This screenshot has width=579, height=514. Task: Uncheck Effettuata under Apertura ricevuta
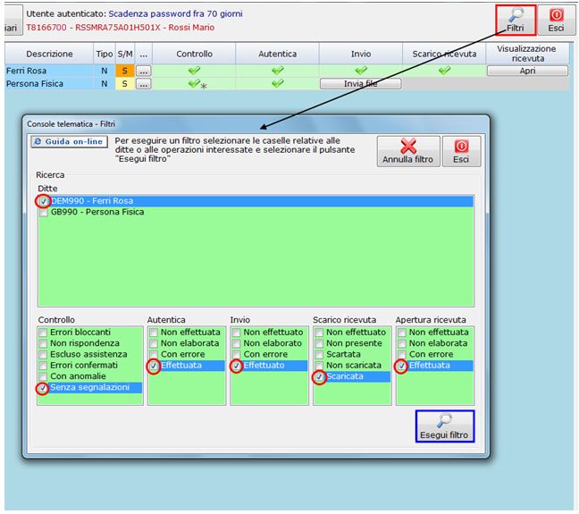pos(402,366)
